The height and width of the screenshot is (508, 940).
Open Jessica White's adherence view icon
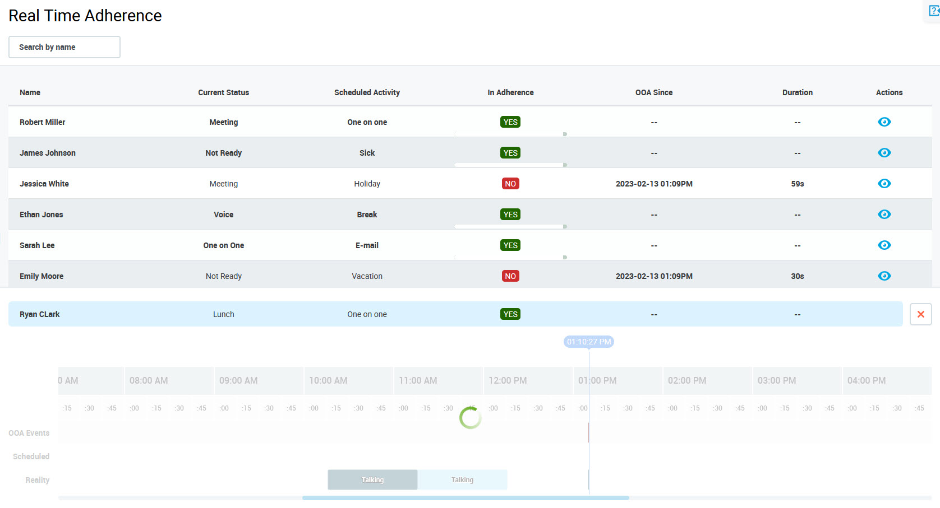point(884,184)
